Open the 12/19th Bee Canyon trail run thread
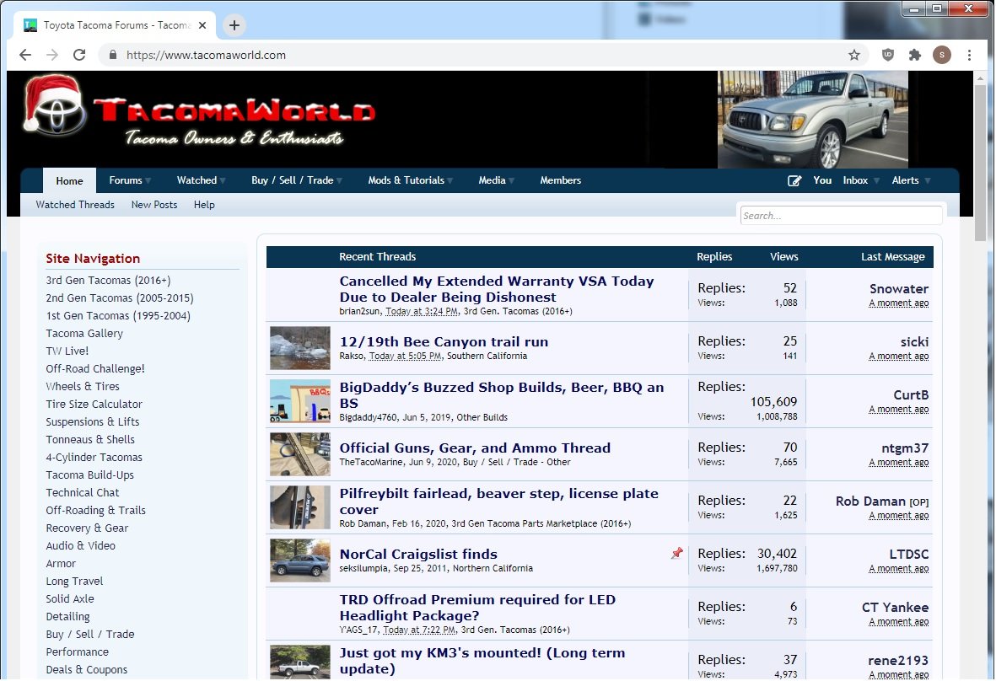Viewport: 996px width, 681px height. pos(444,341)
